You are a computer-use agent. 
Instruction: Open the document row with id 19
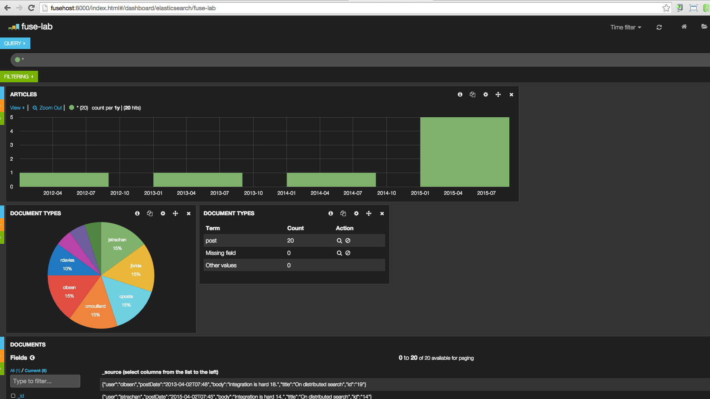(405, 385)
